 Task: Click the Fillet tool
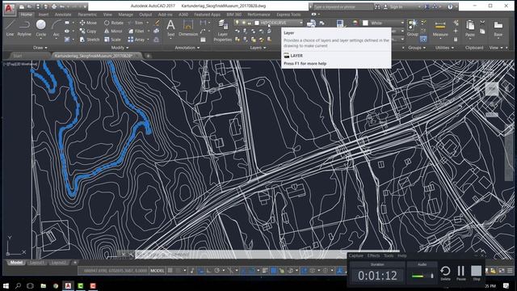tap(137, 31)
